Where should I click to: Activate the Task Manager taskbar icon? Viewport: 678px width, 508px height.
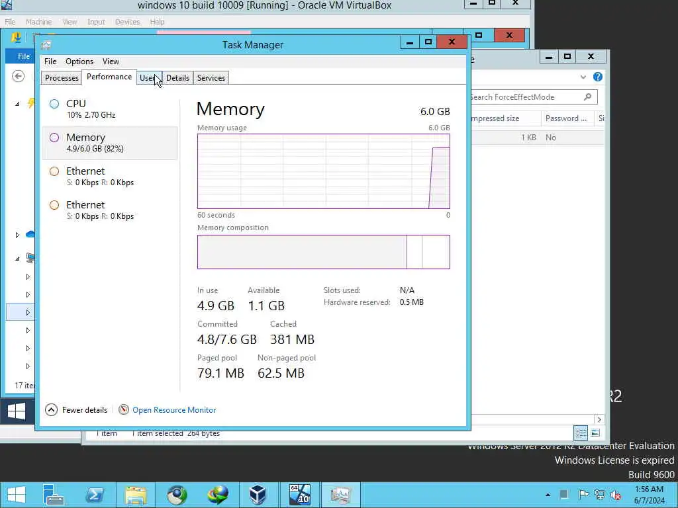[340, 495]
